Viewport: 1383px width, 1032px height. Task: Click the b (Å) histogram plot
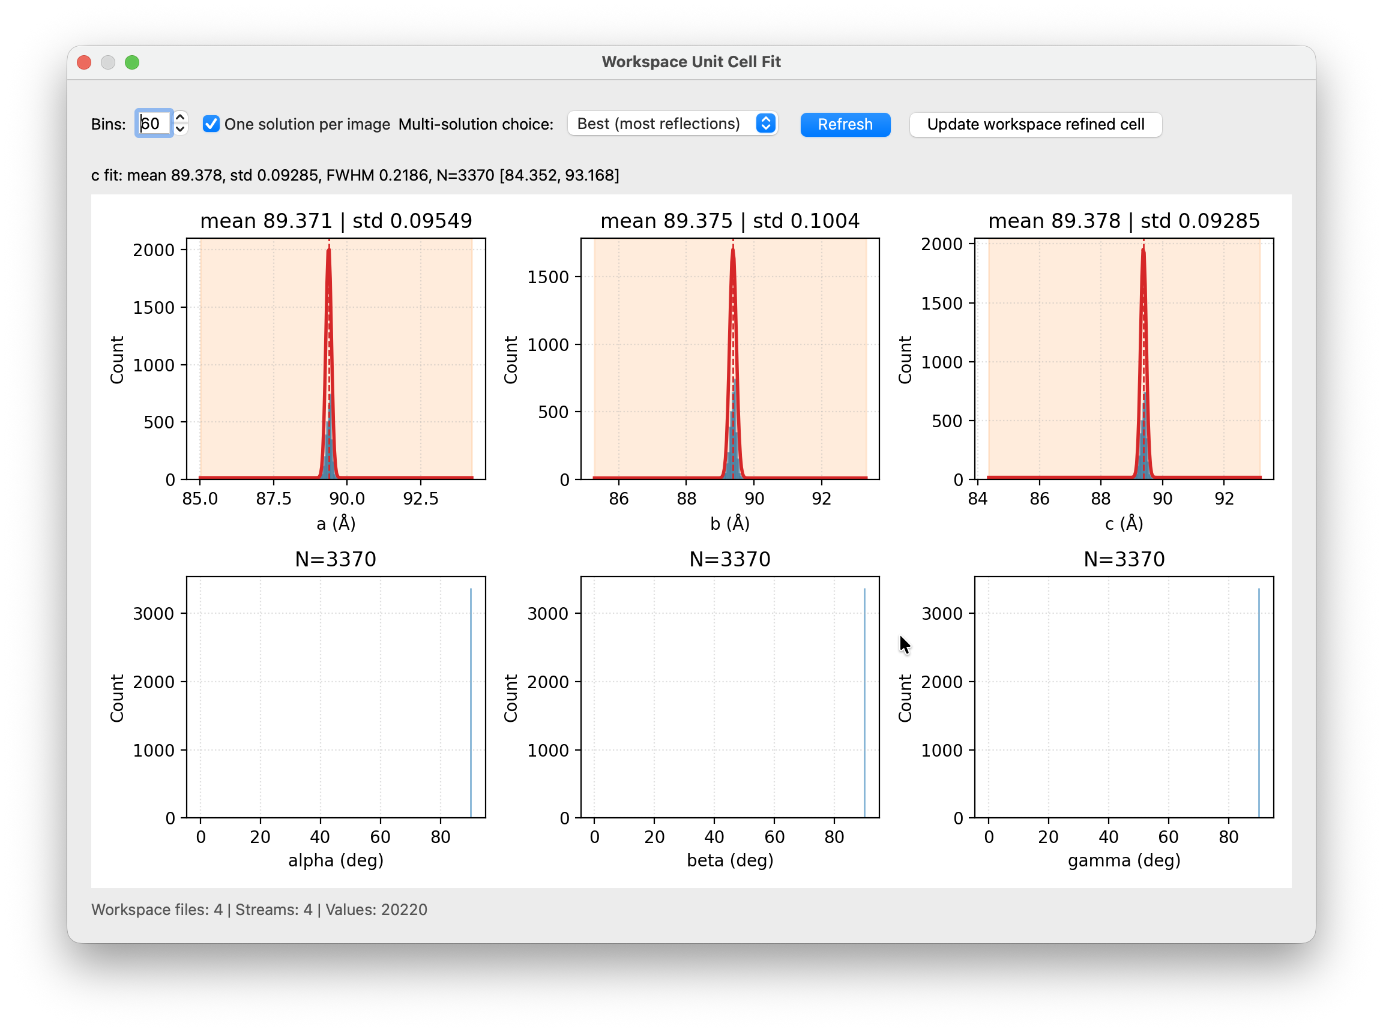[x=729, y=359]
